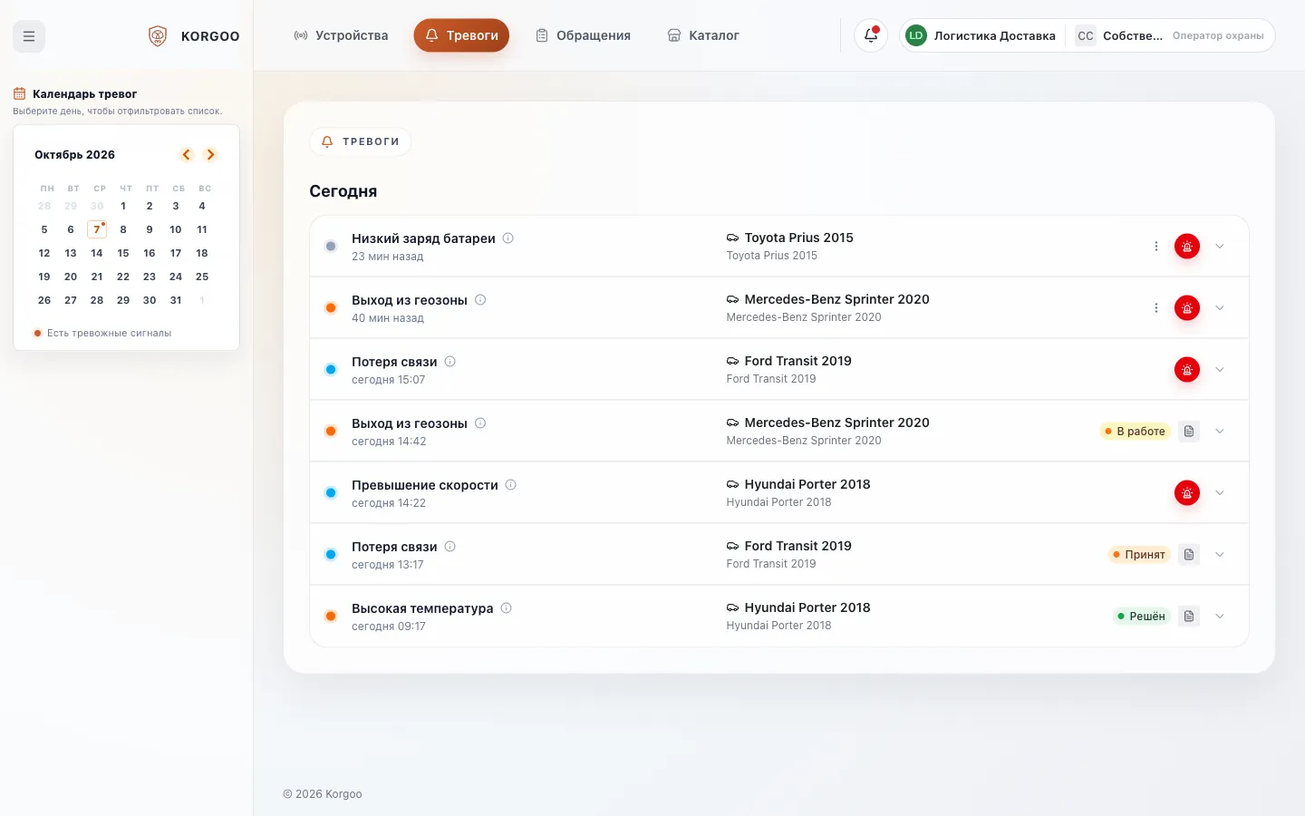The height and width of the screenshot is (816, 1305).
Task: Expand the Потеря связи 13:17 row
Action: 1220,555
